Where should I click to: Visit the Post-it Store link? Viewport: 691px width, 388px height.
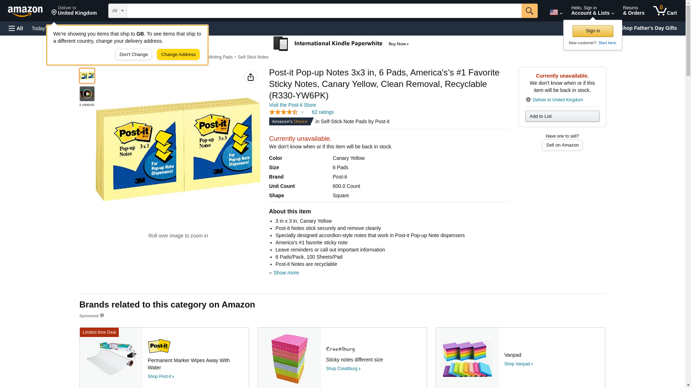point(292,105)
